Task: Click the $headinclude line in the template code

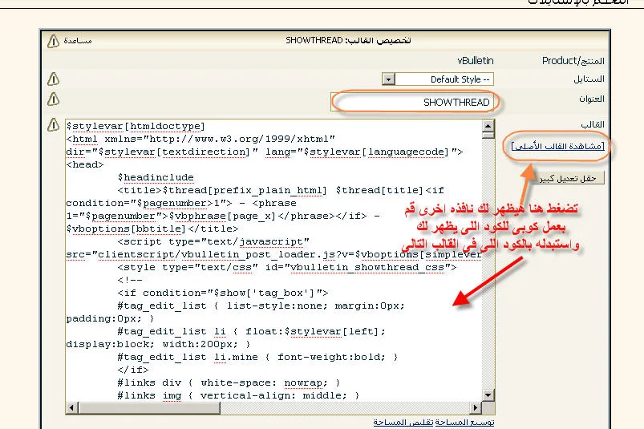Action: click(156, 177)
